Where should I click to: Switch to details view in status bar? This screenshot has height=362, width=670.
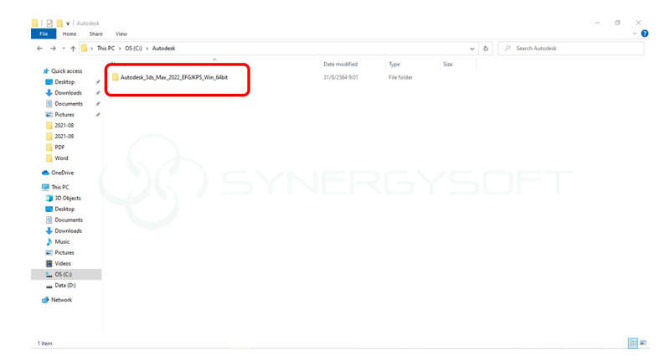coord(632,344)
